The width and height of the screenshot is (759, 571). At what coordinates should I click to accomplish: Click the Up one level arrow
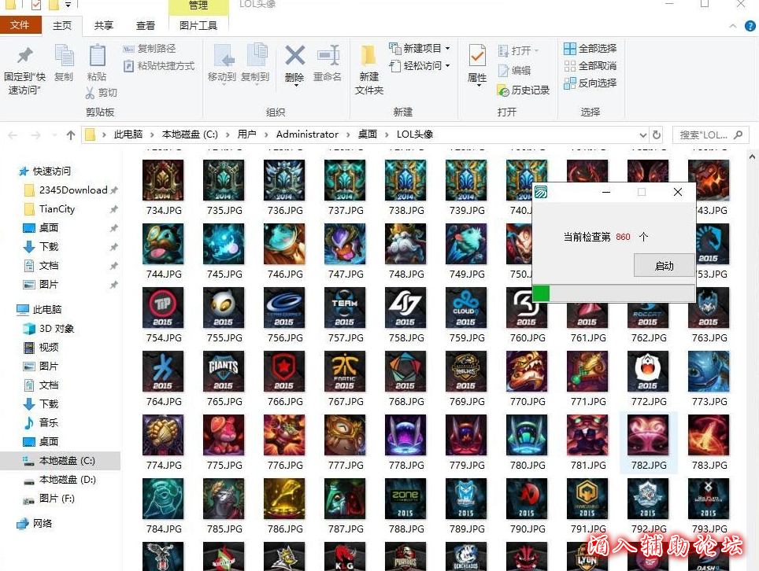coord(71,135)
